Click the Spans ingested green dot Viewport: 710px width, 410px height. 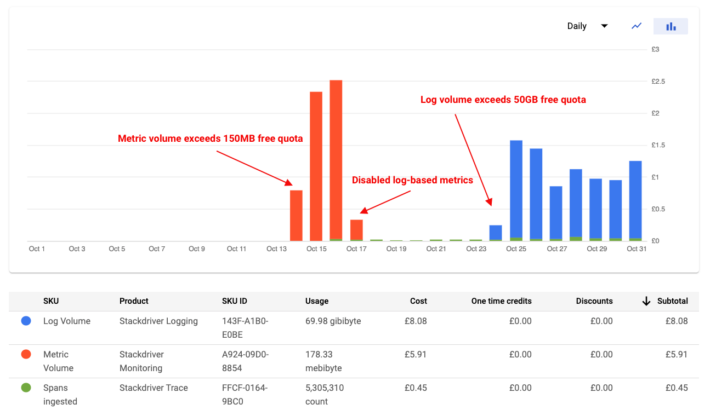click(x=26, y=388)
